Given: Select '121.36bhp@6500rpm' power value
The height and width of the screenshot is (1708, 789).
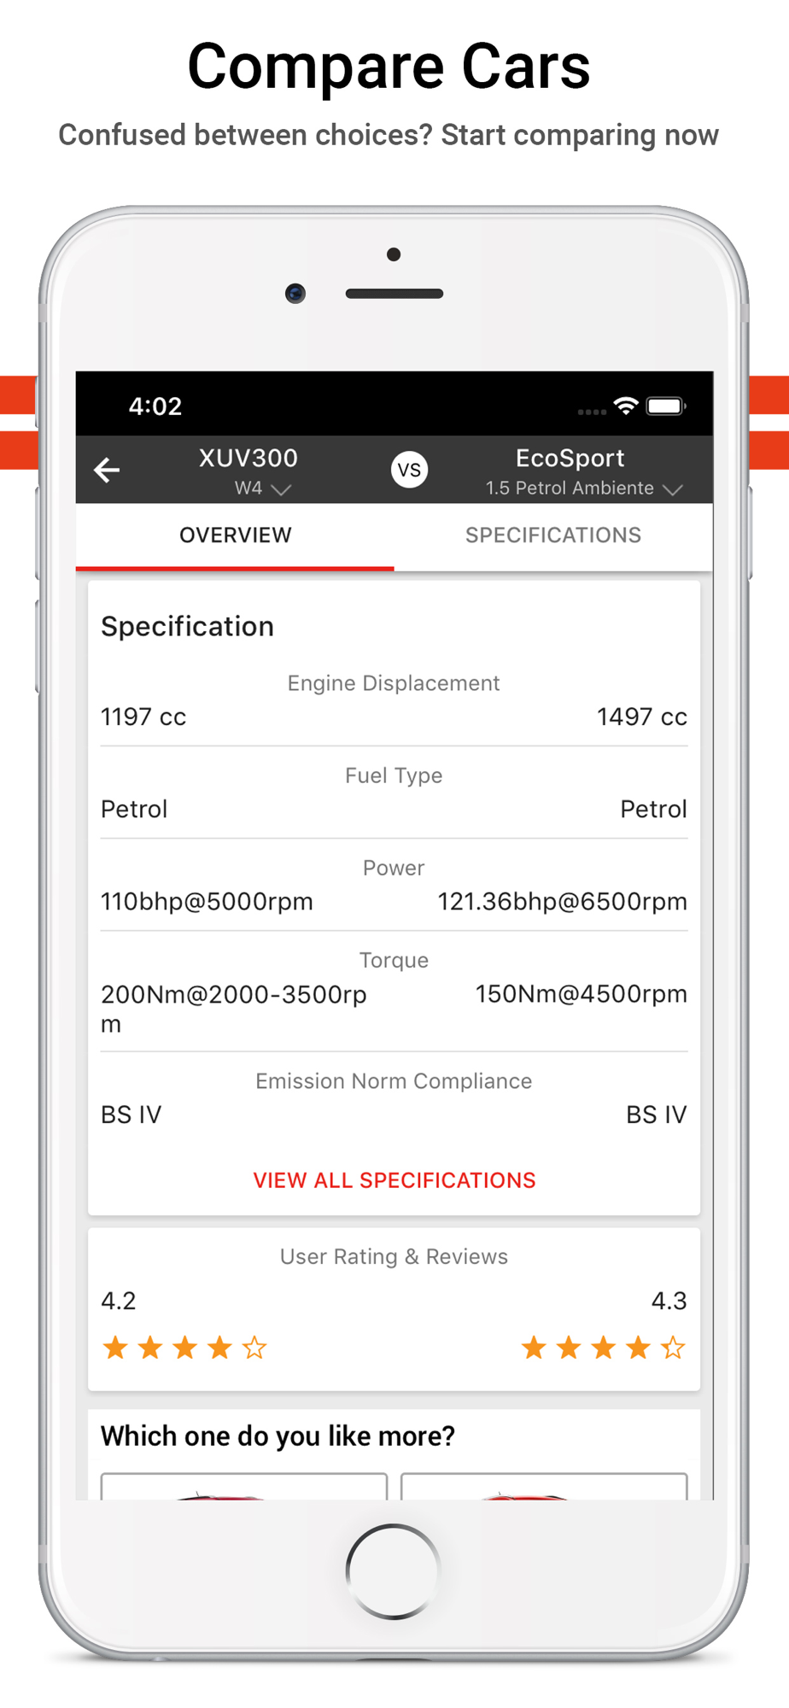Looking at the screenshot, I should point(563,902).
